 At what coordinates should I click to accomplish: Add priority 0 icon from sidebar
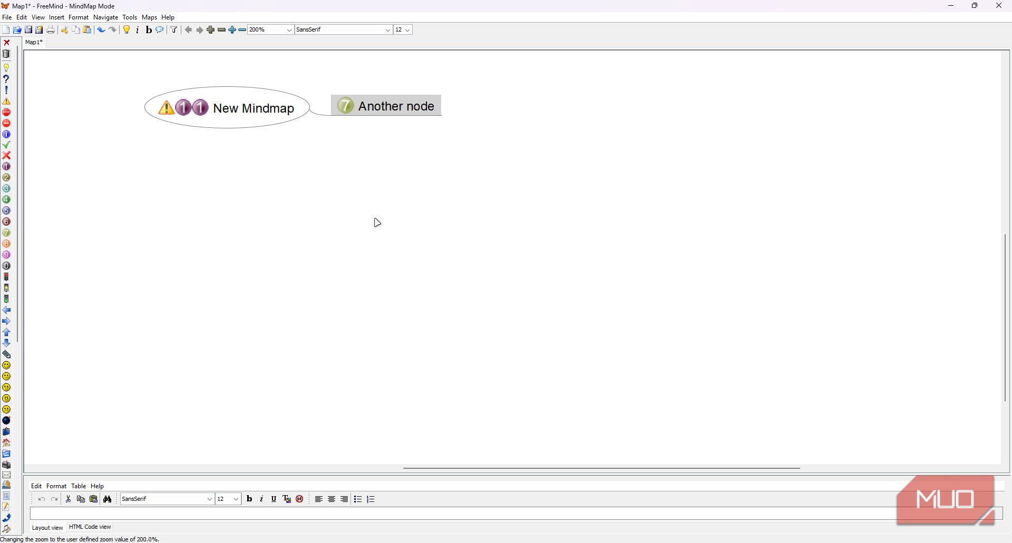(x=6, y=266)
